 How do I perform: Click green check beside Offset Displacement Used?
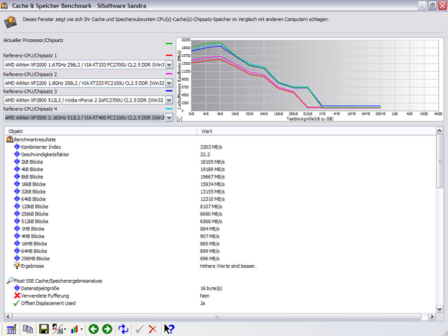[x=17, y=303]
